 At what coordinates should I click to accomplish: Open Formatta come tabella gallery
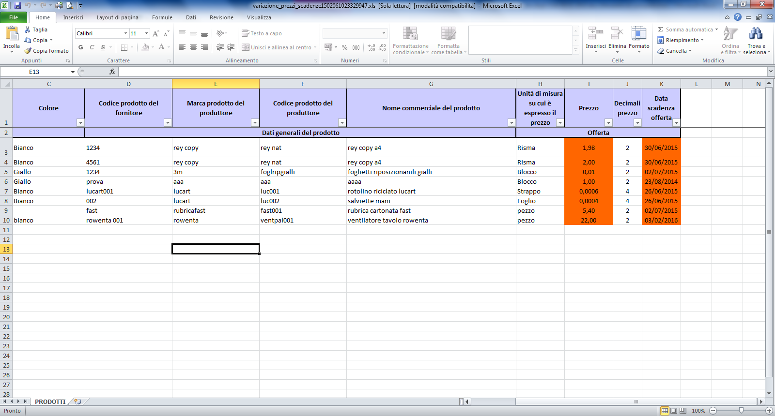pyautogui.click(x=449, y=41)
